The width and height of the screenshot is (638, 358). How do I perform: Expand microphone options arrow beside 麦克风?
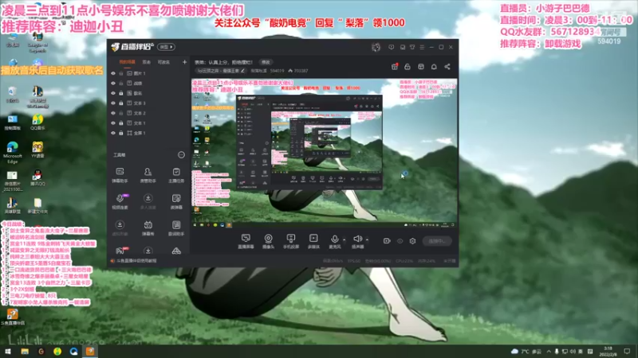[345, 239]
